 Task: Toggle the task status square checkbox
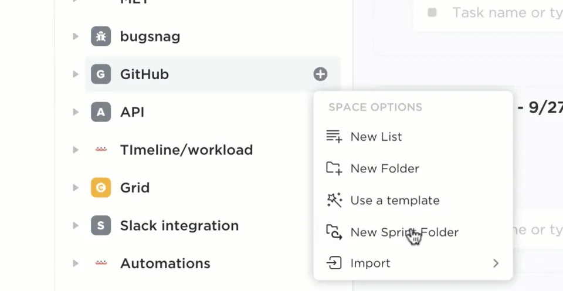432,12
